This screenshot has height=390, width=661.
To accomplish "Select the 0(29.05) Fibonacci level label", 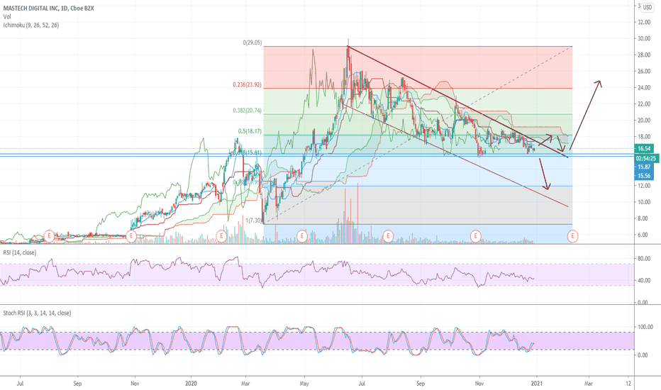I will tap(252, 43).
